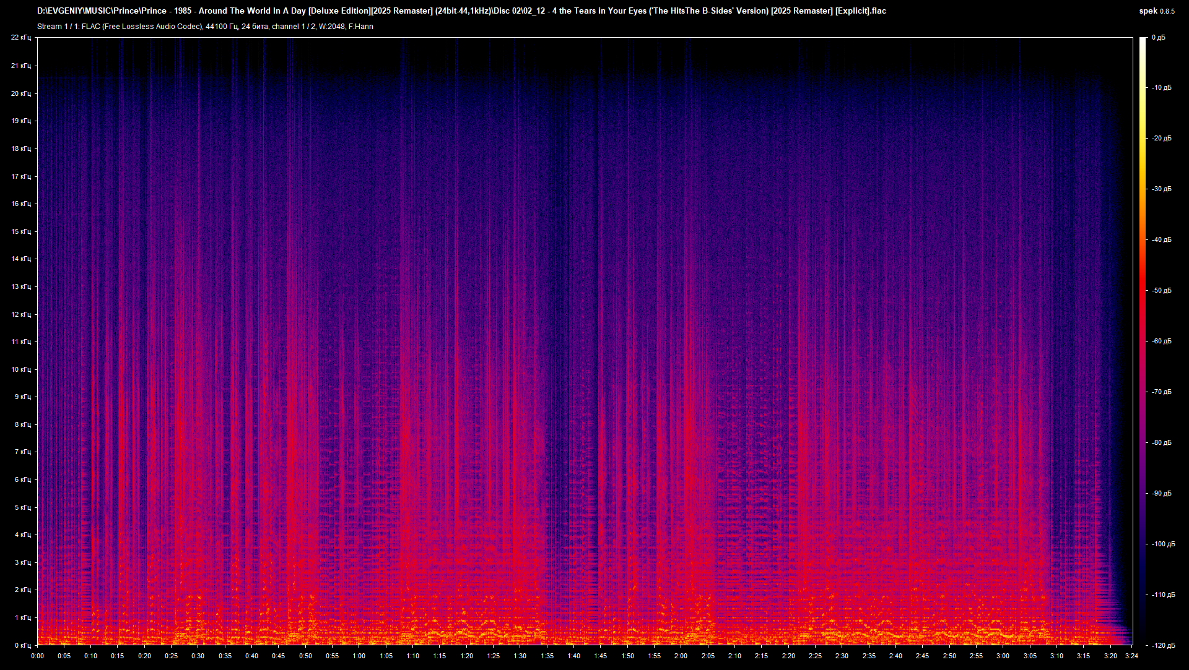1189x670 pixels.
Task: Click the -60 дБ legend label
Action: [x=1161, y=343]
